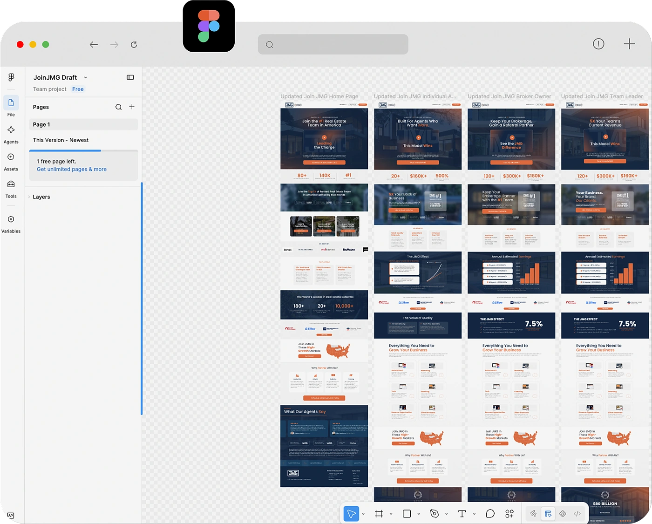This screenshot has height=524, width=652.
Task: Open the File panel in sidebar
Action: coord(11,107)
